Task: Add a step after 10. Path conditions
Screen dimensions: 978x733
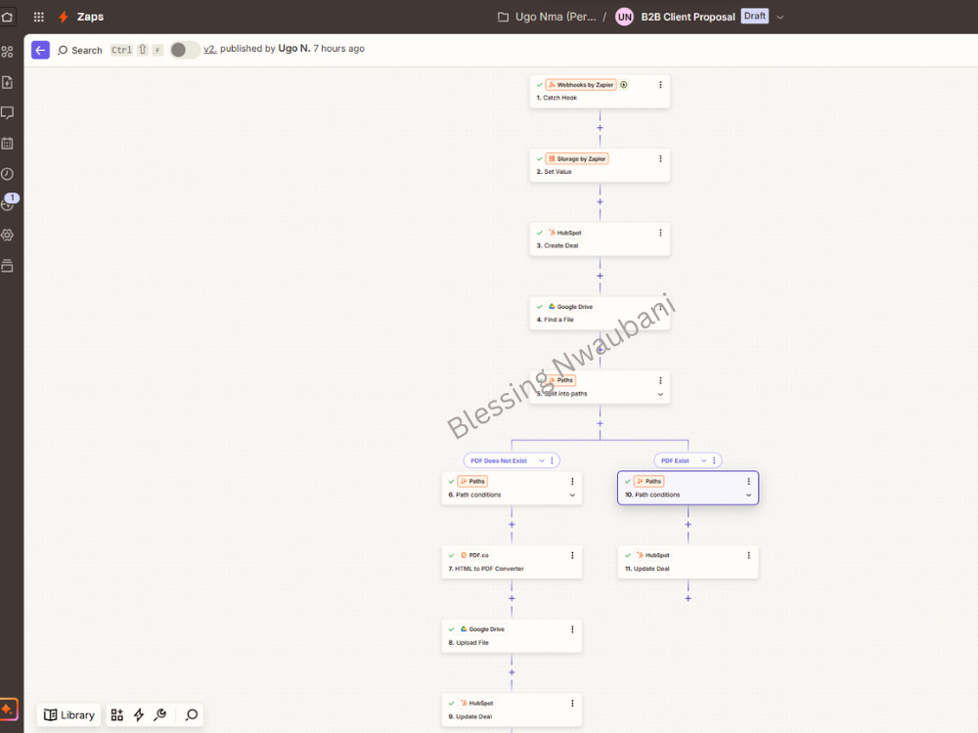Action: click(688, 524)
